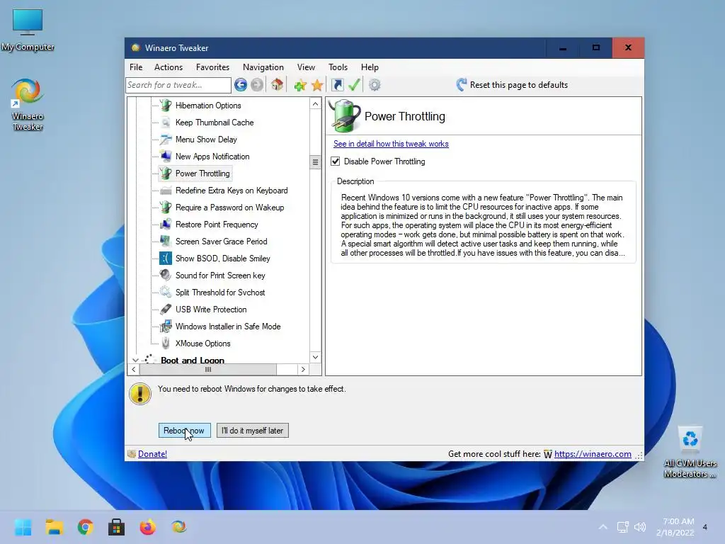Collapse the Boot and Logon tree section

135,360
